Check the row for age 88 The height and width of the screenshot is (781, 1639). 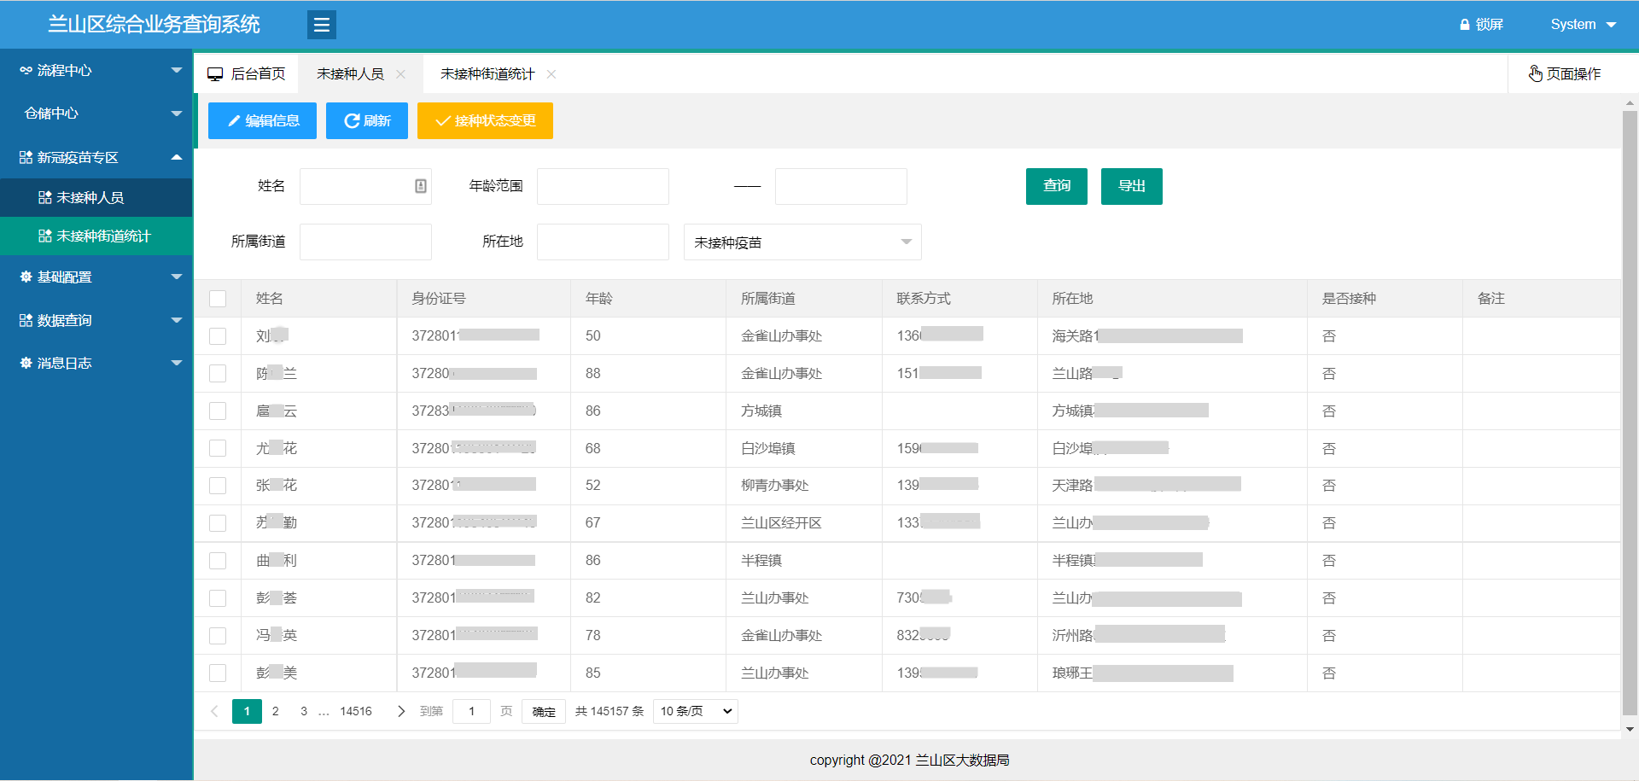218,374
